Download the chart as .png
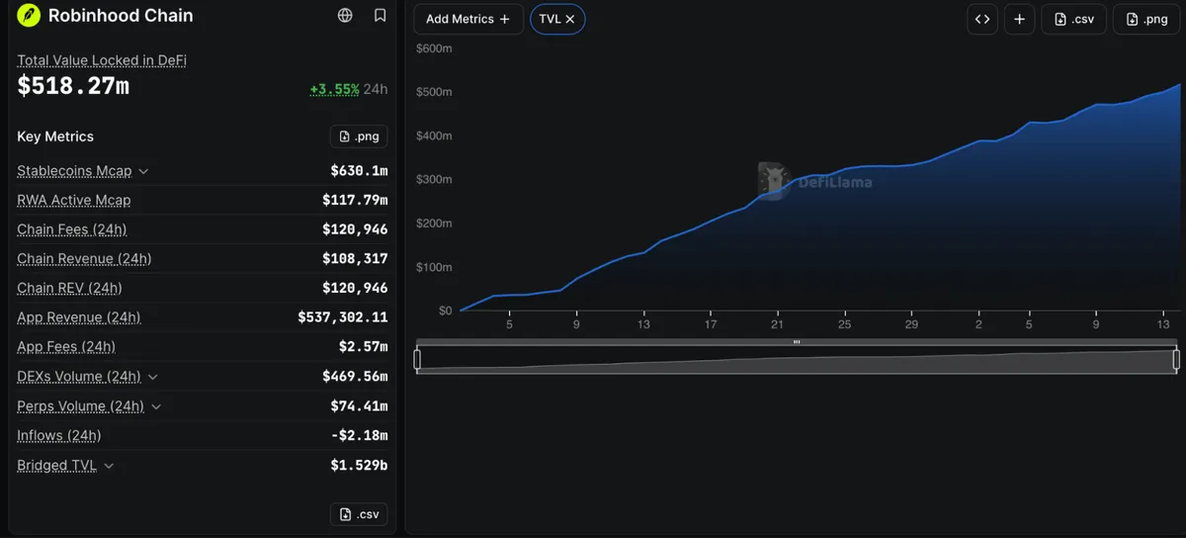 1145,19
